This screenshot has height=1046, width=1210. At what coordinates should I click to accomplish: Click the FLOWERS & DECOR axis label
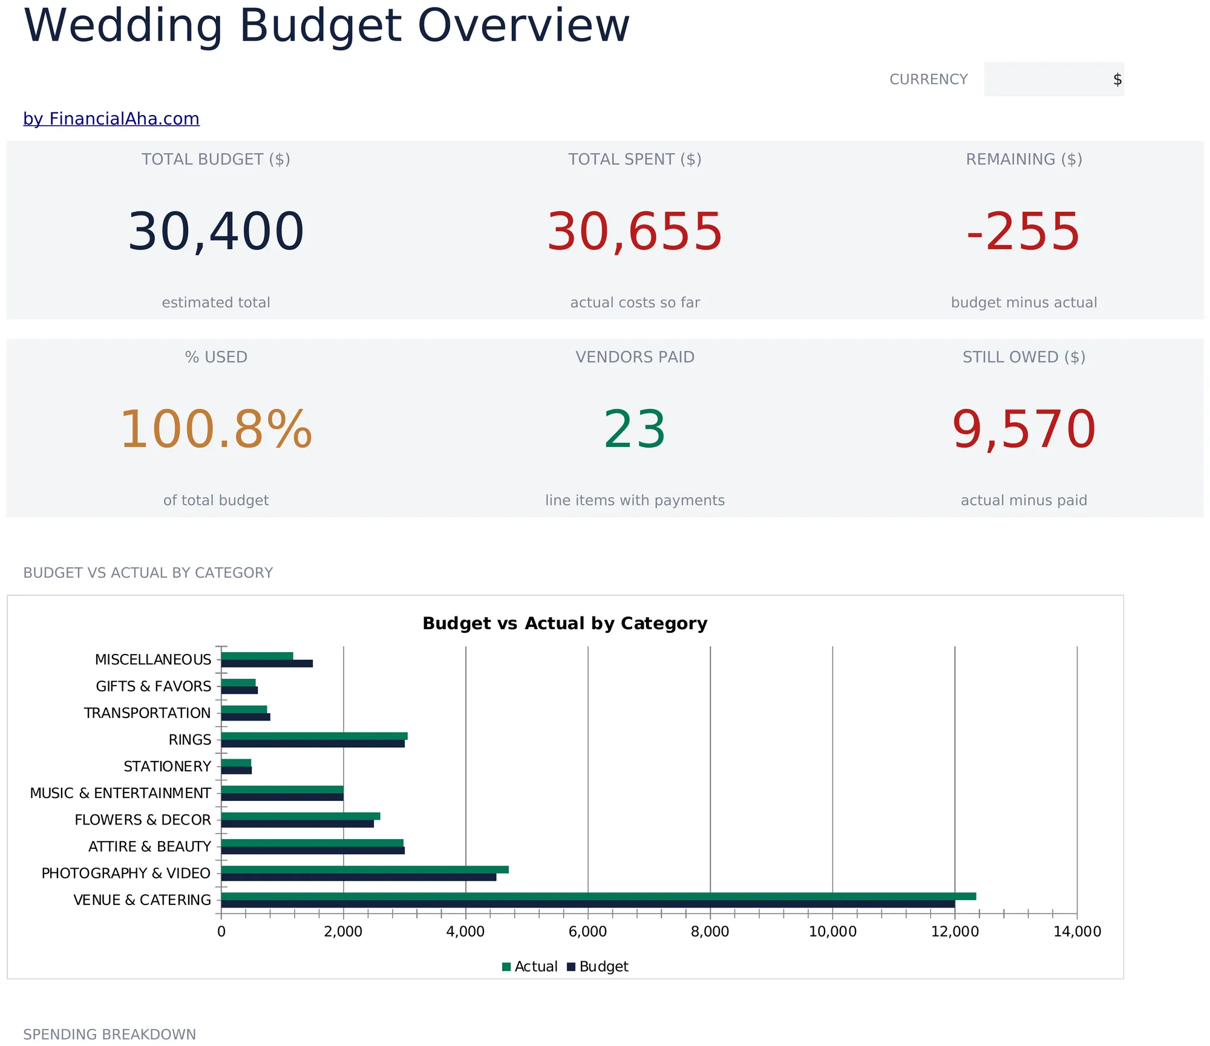143,820
